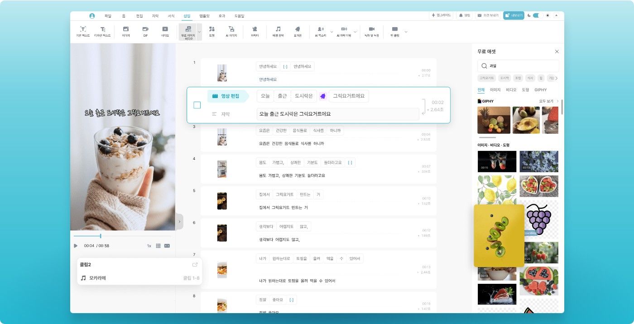Start 녹화 및 녹음 recording

pyautogui.click(x=372, y=31)
